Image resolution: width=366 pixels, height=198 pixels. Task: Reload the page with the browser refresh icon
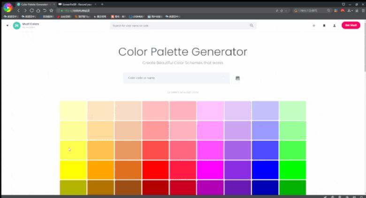pos(31,10)
